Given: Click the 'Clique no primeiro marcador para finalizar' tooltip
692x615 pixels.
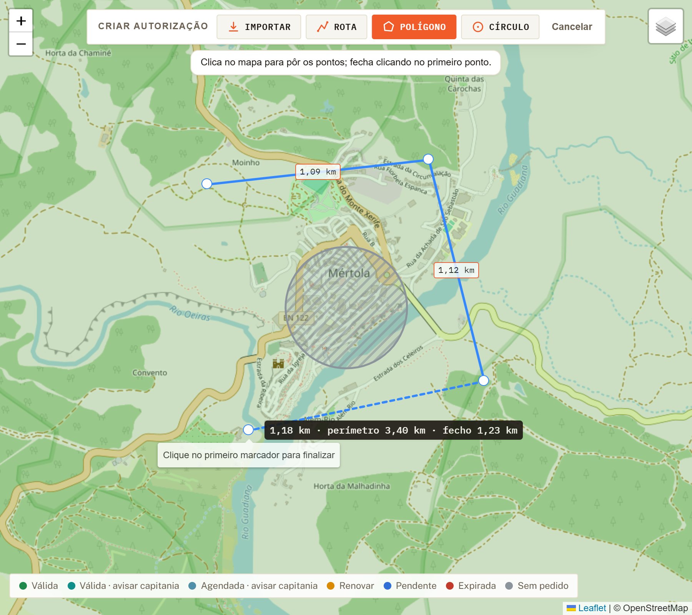Looking at the screenshot, I should pyautogui.click(x=249, y=455).
